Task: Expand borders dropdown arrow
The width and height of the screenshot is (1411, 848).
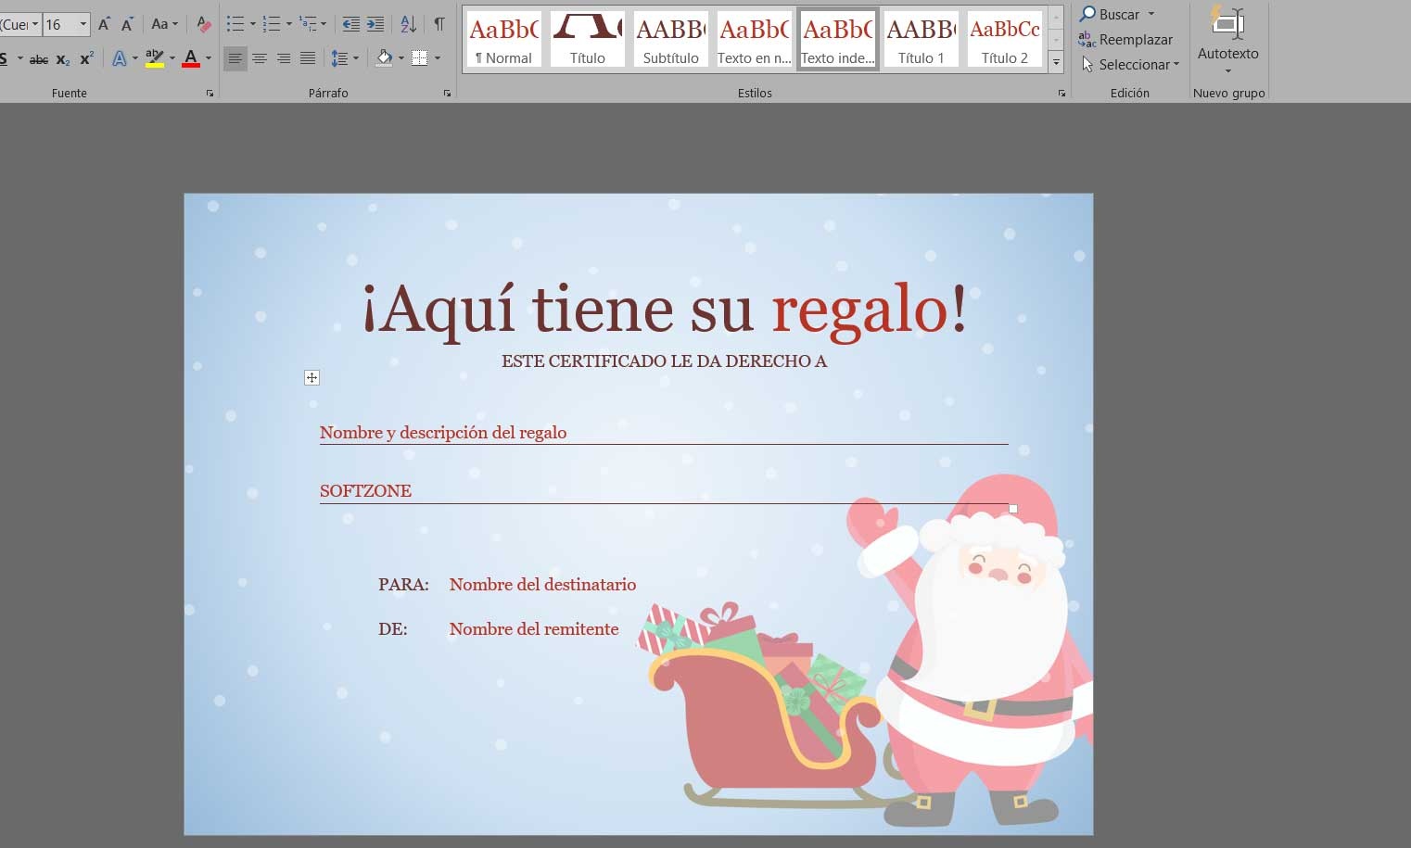Action: [x=438, y=59]
